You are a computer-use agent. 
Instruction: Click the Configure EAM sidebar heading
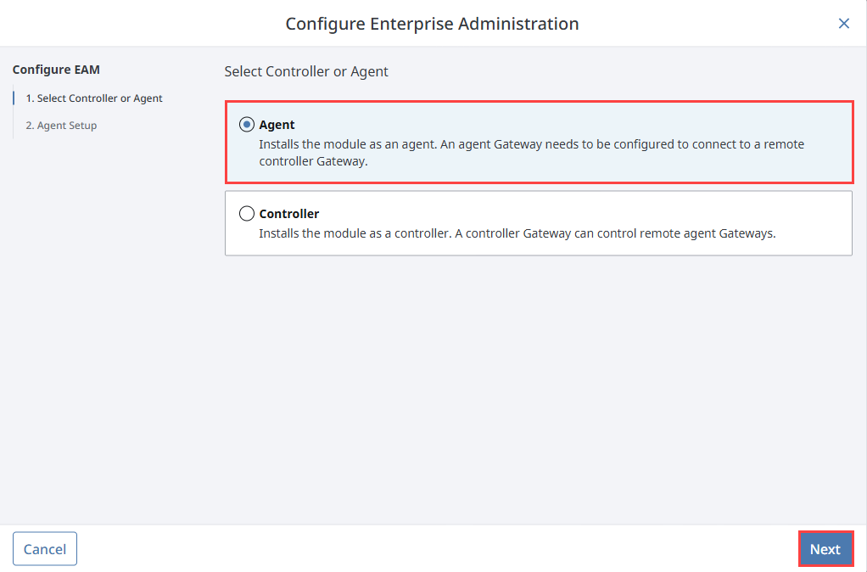[x=56, y=70]
